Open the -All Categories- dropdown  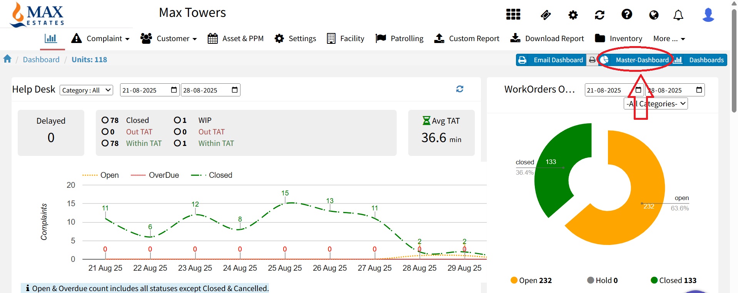pos(655,104)
